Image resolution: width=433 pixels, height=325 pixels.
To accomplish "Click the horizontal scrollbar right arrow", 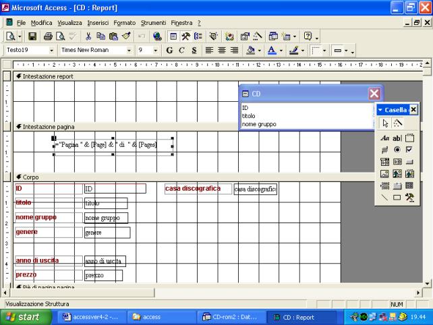I will point(418,293).
